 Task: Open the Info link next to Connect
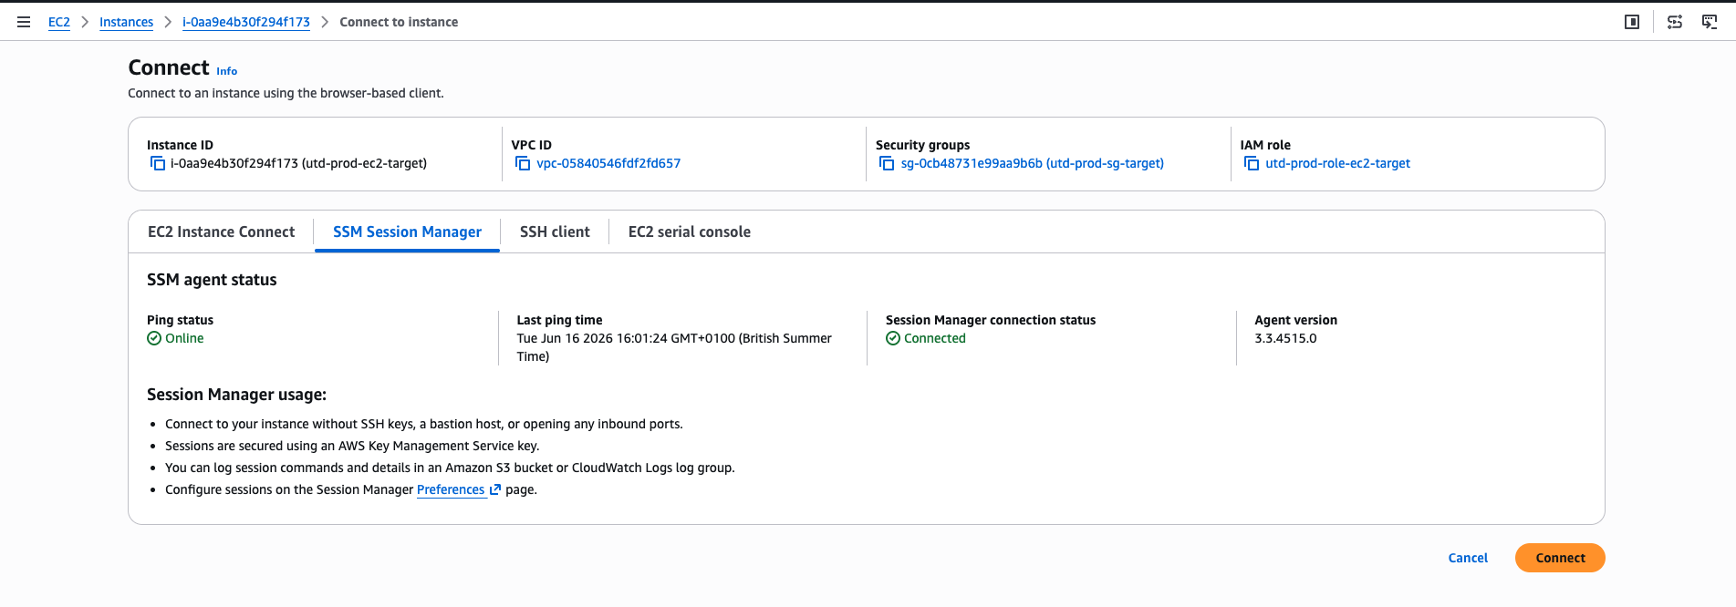[x=226, y=71]
